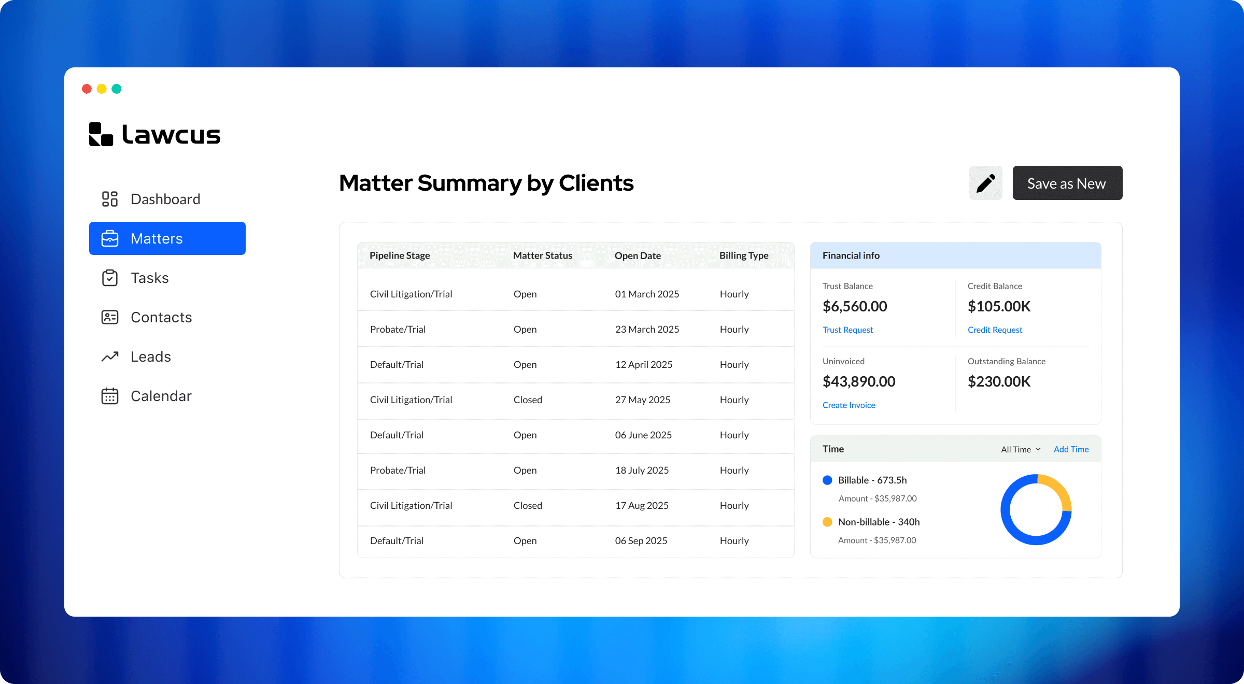The image size is (1244, 684).
Task: Click the Add Time link
Action: coord(1071,449)
